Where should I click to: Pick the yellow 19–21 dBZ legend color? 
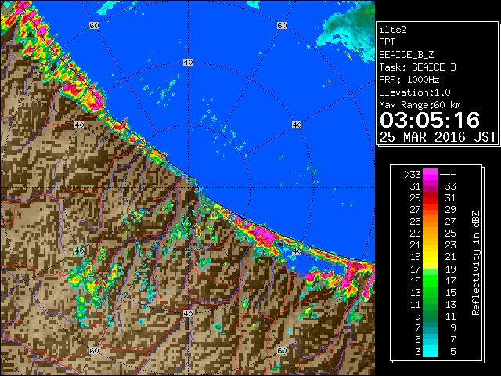click(x=431, y=257)
